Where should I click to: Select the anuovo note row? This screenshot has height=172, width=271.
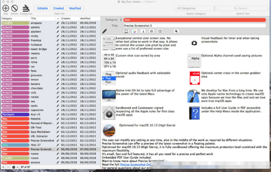pos(51,162)
